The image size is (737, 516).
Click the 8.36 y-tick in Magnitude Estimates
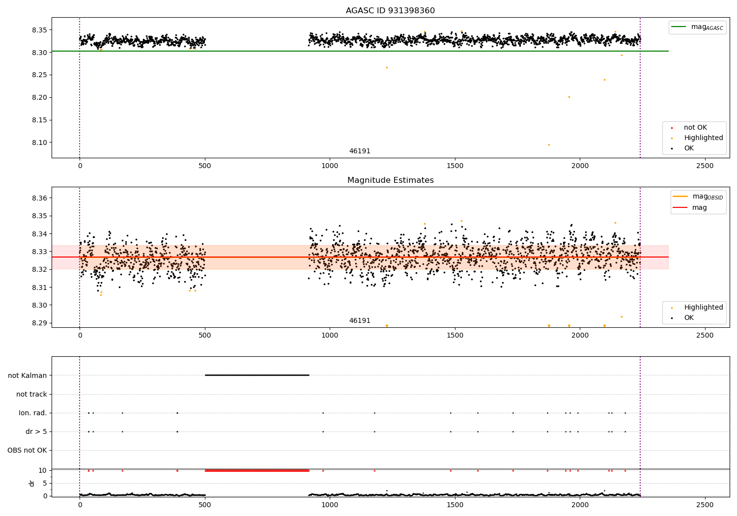pyautogui.click(x=40, y=199)
